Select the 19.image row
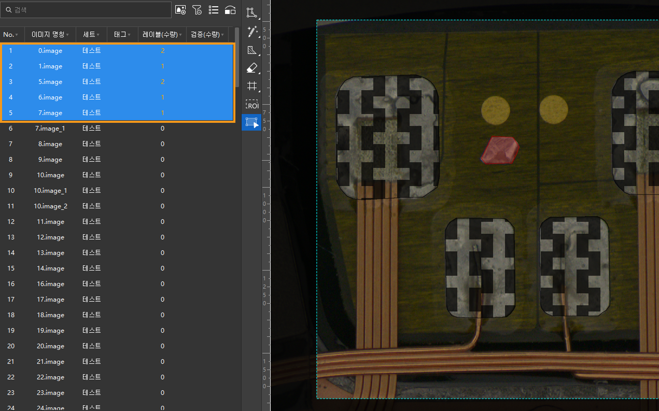This screenshot has width=659, height=411. [x=118, y=331]
